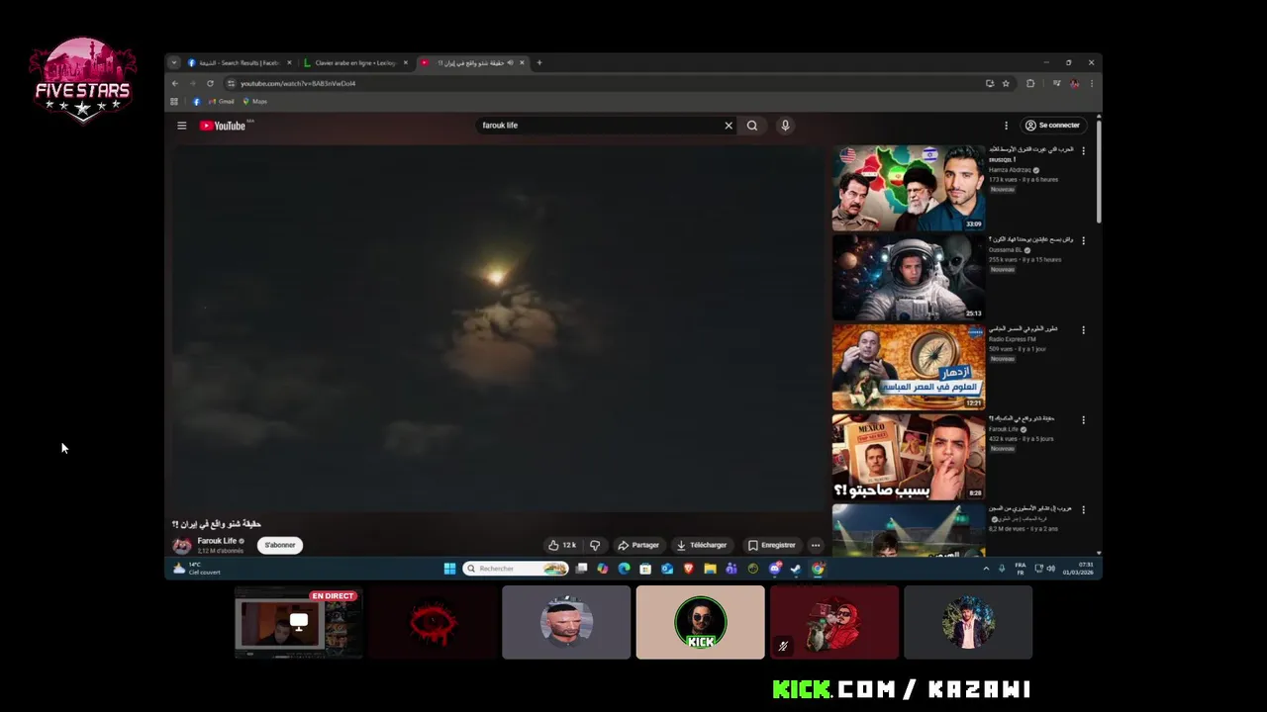Open Microsoft Edge from taskbar
This screenshot has width=1267, height=712.
tap(624, 569)
